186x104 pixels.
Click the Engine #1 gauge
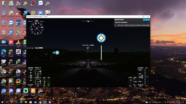coord(38,72)
